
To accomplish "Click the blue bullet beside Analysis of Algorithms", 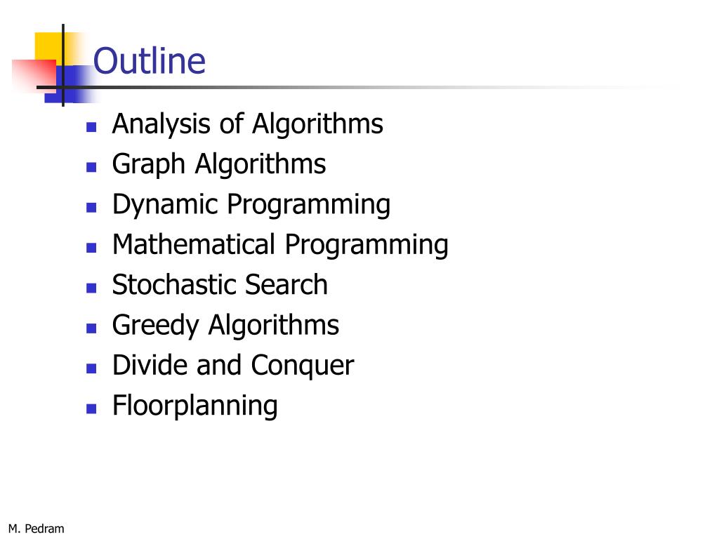I will 91,127.
